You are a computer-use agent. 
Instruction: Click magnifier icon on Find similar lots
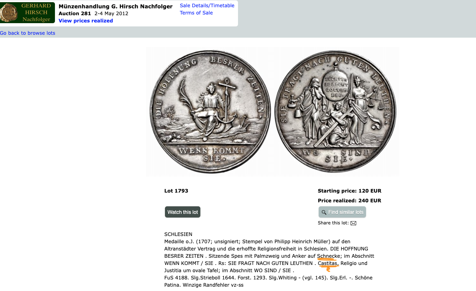pos(324,212)
